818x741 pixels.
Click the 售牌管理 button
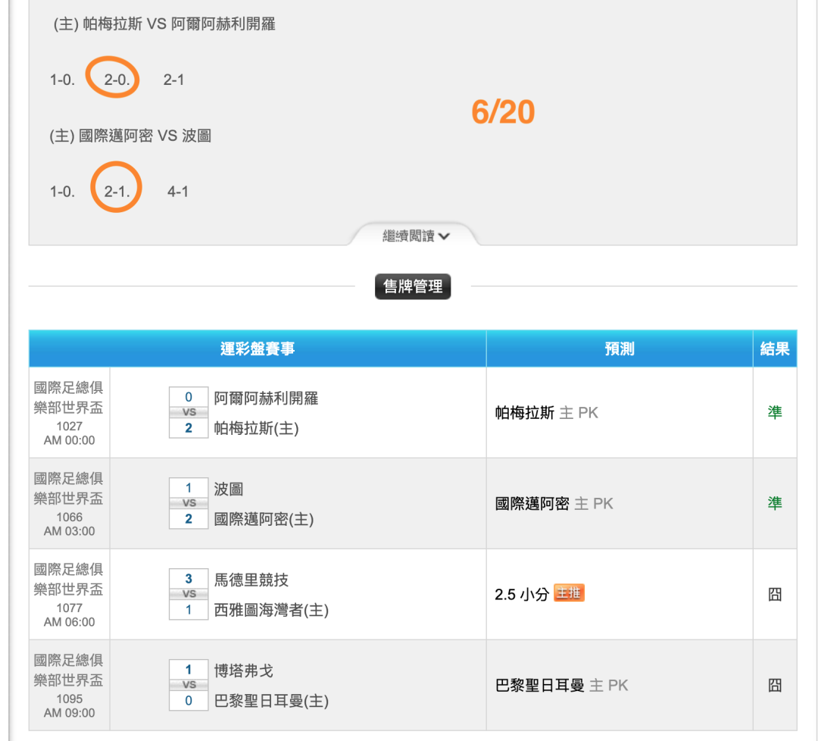[x=413, y=286]
